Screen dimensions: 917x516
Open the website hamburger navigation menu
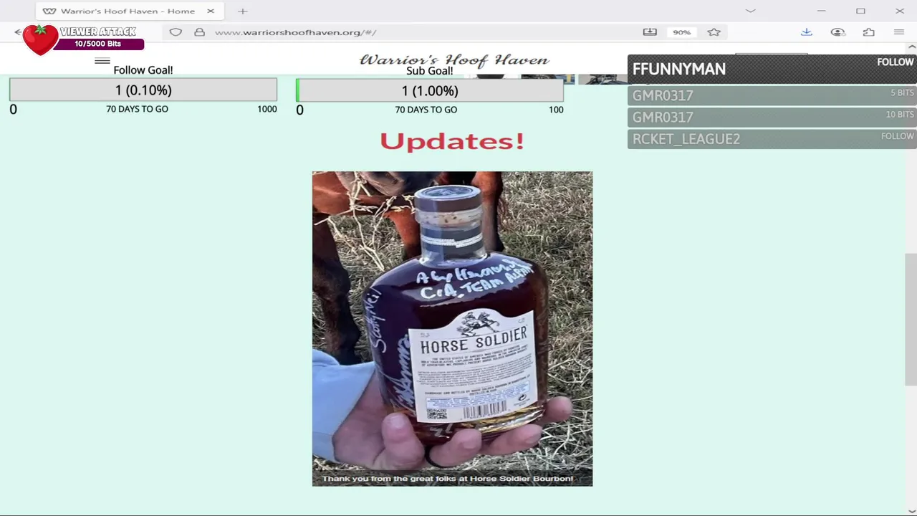102,61
